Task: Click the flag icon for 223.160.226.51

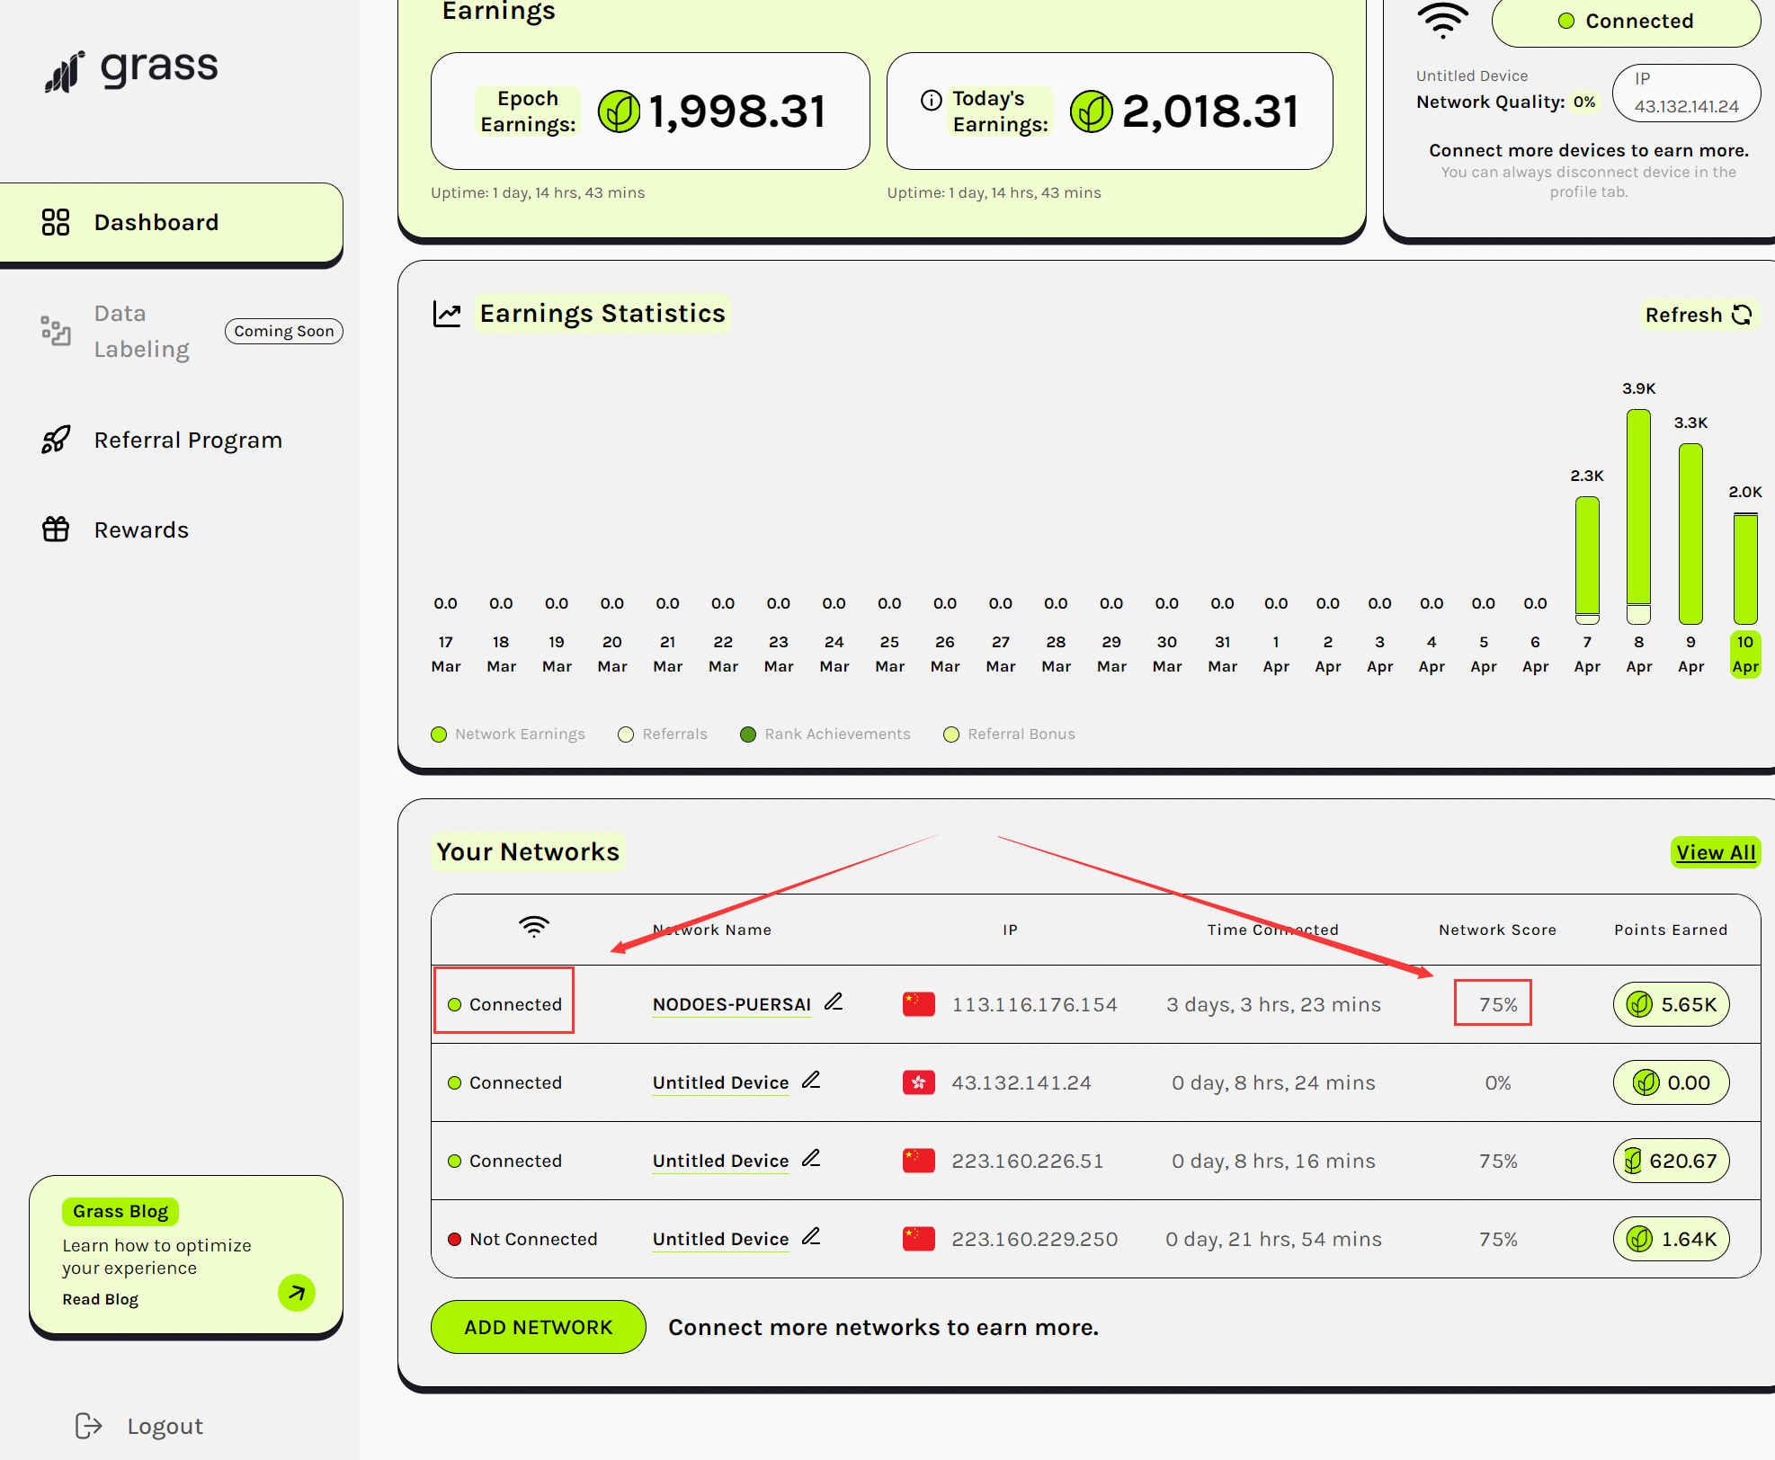Action: coord(919,1161)
